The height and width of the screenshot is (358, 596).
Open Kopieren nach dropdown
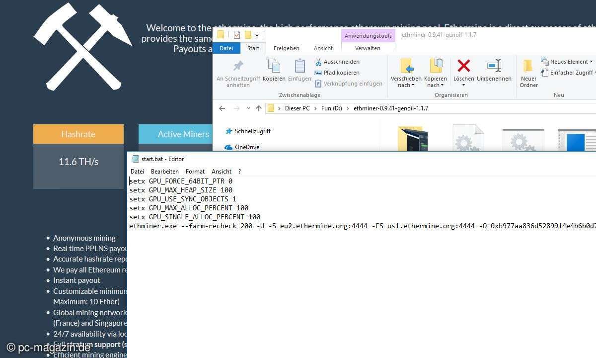click(436, 73)
